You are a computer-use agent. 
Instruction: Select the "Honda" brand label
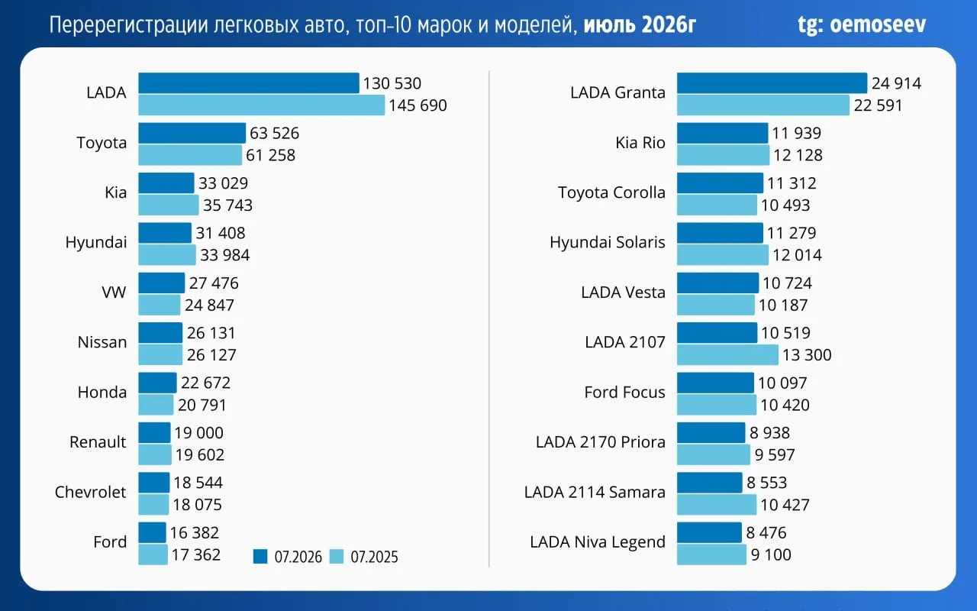102,393
